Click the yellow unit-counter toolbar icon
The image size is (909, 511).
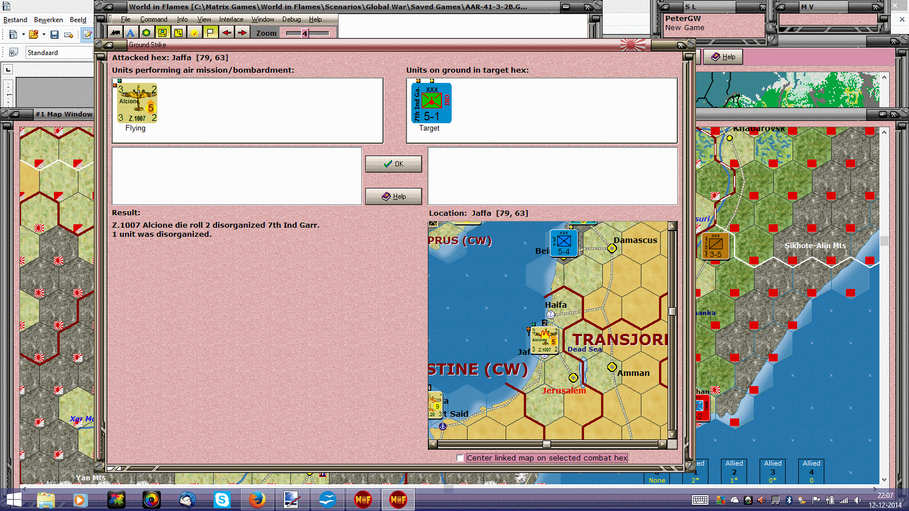[162, 33]
